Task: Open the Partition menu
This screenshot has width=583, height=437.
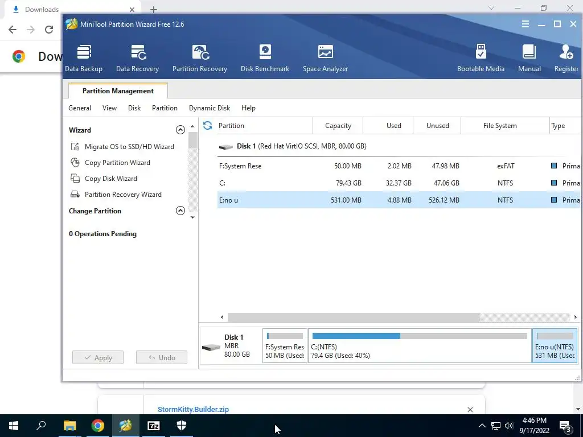Action: click(165, 108)
